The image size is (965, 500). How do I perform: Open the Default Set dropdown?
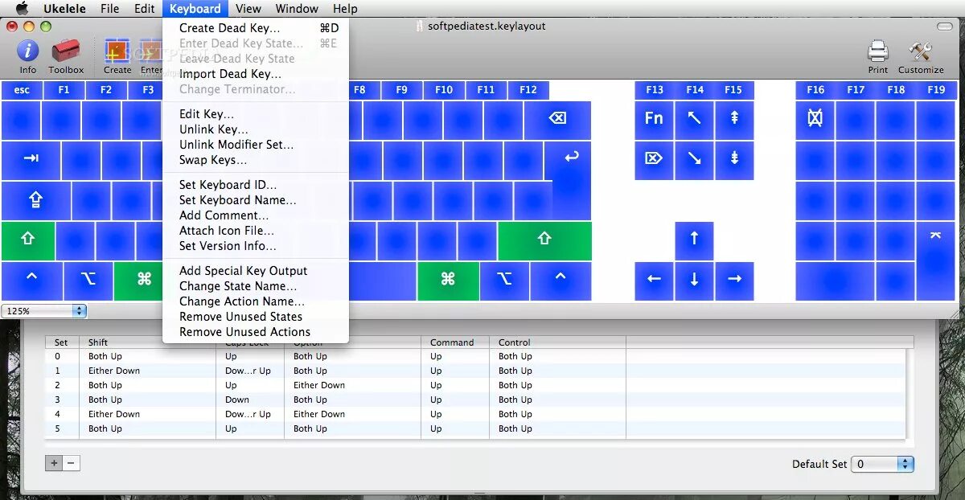click(x=882, y=464)
